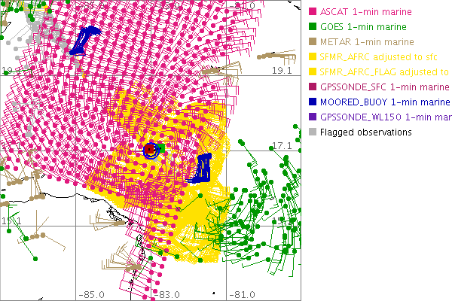Click the storm center circle marker
This screenshot has width=452, height=301.
tap(151, 150)
